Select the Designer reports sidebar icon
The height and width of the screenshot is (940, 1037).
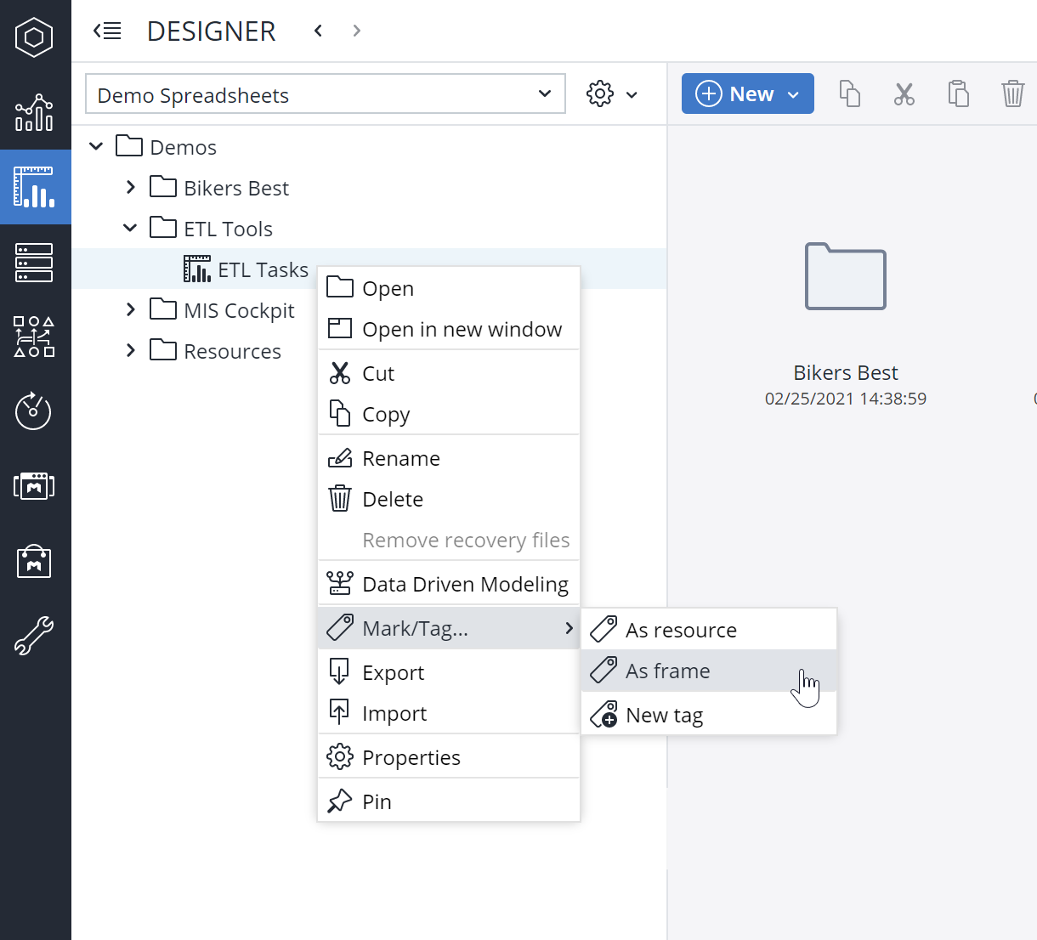(34, 187)
